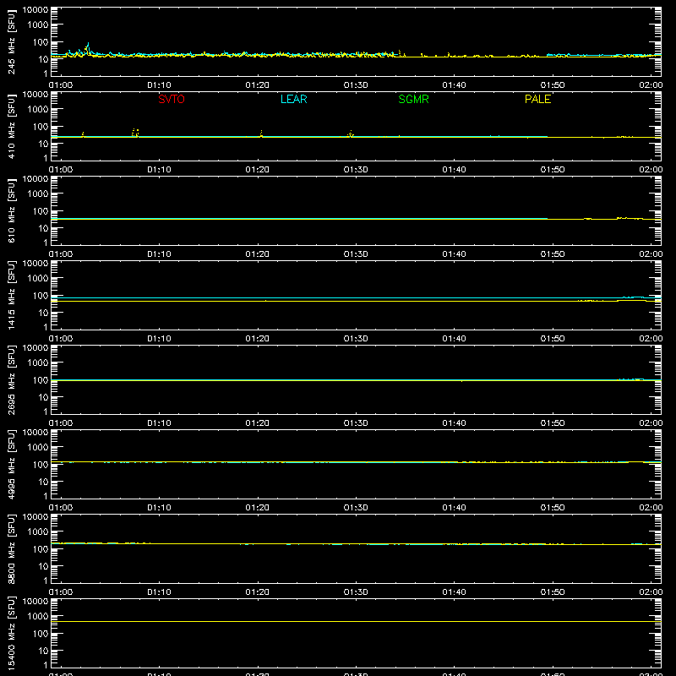Click the green SGMR station label

(x=413, y=99)
